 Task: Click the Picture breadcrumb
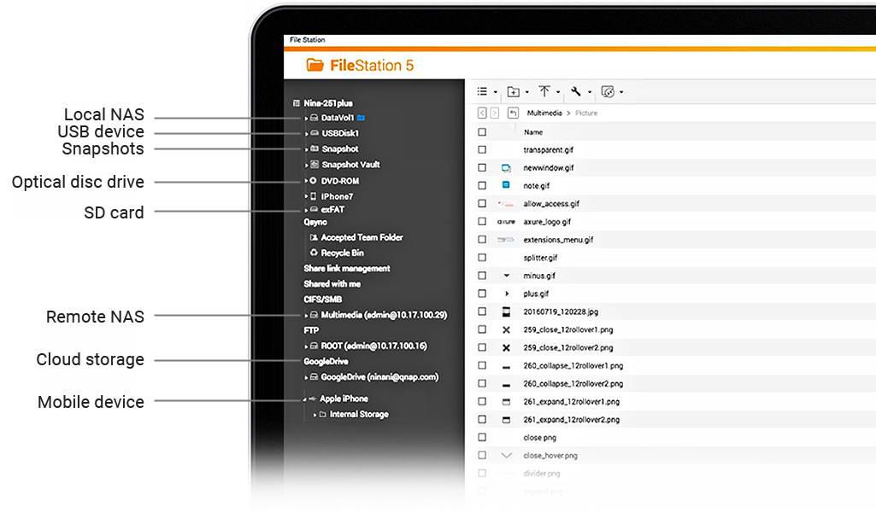(x=586, y=113)
